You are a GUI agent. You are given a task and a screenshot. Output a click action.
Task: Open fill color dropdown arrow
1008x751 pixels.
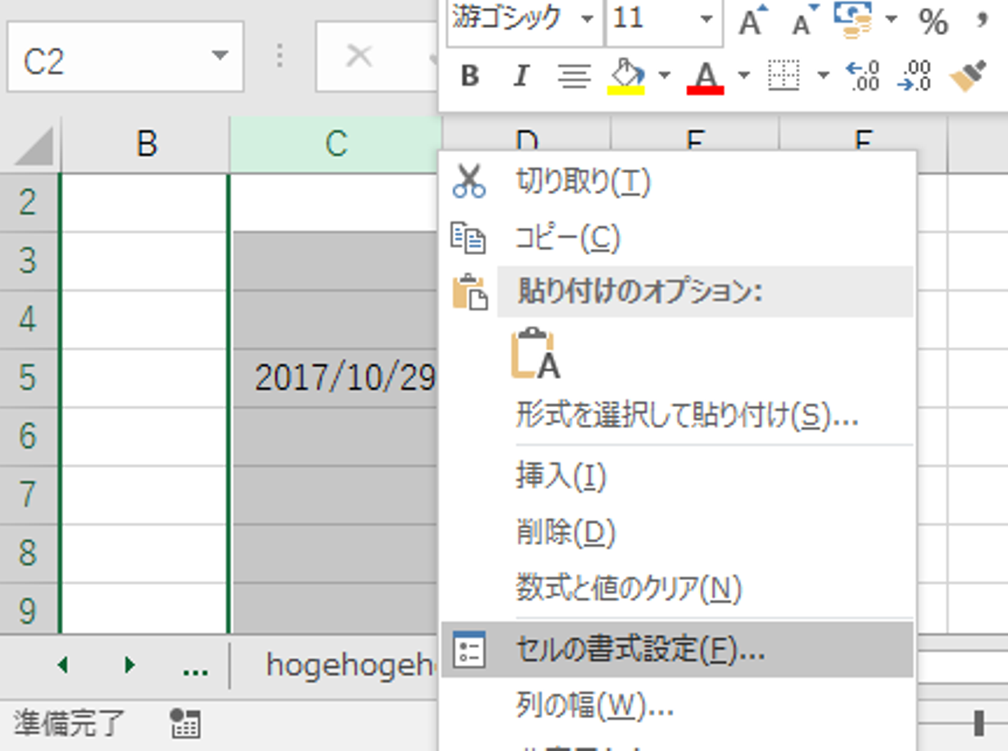(x=664, y=75)
